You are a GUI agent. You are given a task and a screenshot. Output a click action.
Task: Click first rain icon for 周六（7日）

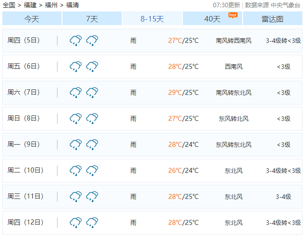coord(76,92)
